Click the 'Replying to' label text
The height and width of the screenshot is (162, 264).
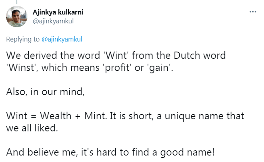click(22, 39)
